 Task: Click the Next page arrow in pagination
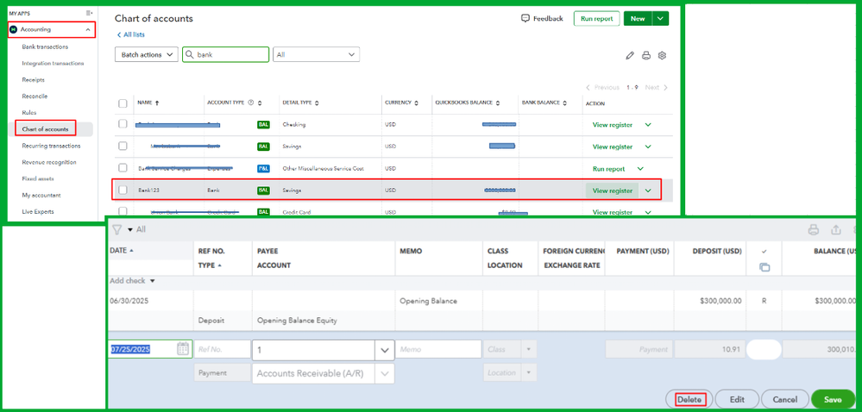(x=666, y=87)
